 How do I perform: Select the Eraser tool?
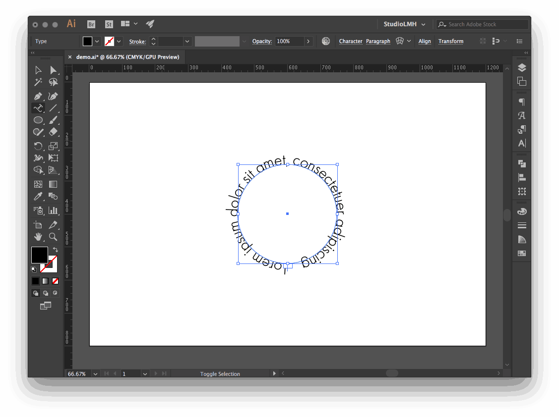coord(53,132)
